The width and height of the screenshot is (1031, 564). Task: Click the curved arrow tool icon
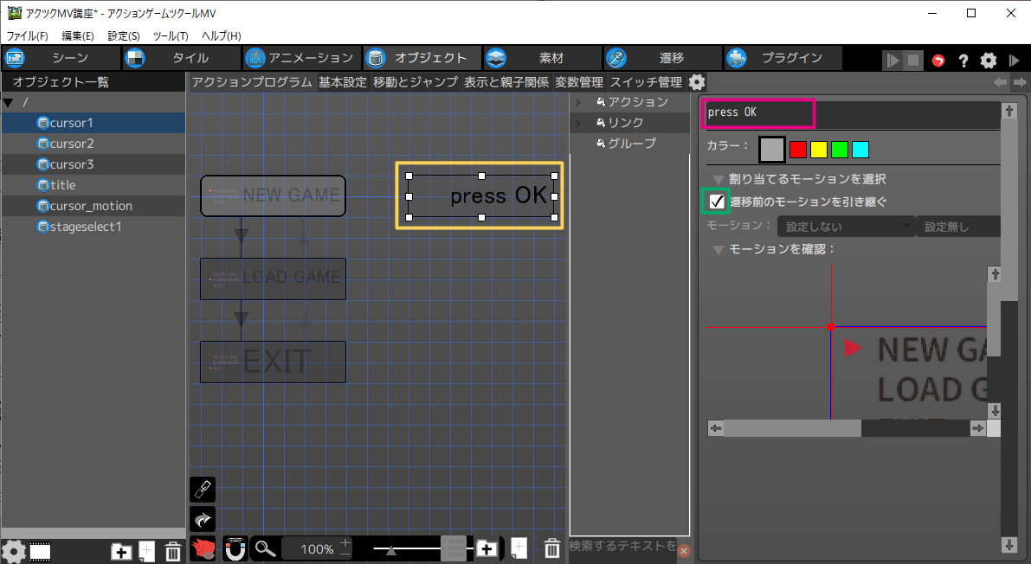[x=202, y=519]
